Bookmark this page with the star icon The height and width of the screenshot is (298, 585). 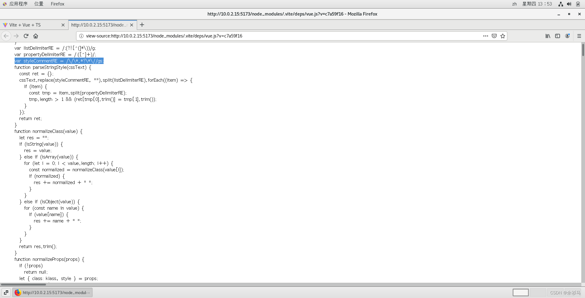click(x=503, y=36)
